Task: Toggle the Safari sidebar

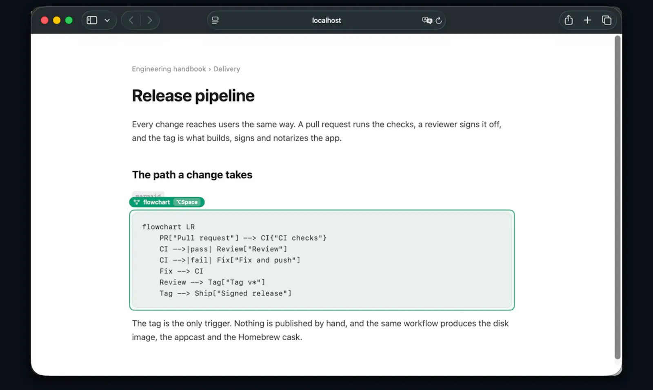Action: (x=92, y=20)
